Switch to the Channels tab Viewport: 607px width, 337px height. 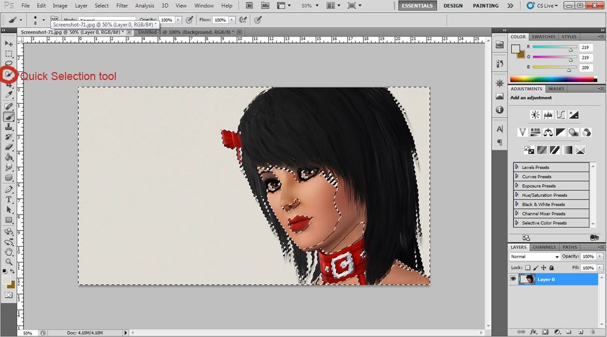(544, 247)
